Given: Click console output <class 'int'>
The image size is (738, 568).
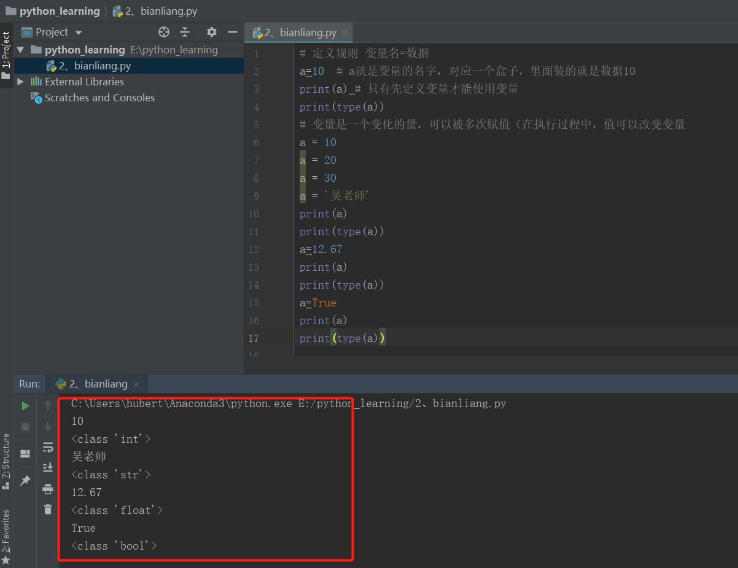Looking at the screenshot, I should [111, 439].
